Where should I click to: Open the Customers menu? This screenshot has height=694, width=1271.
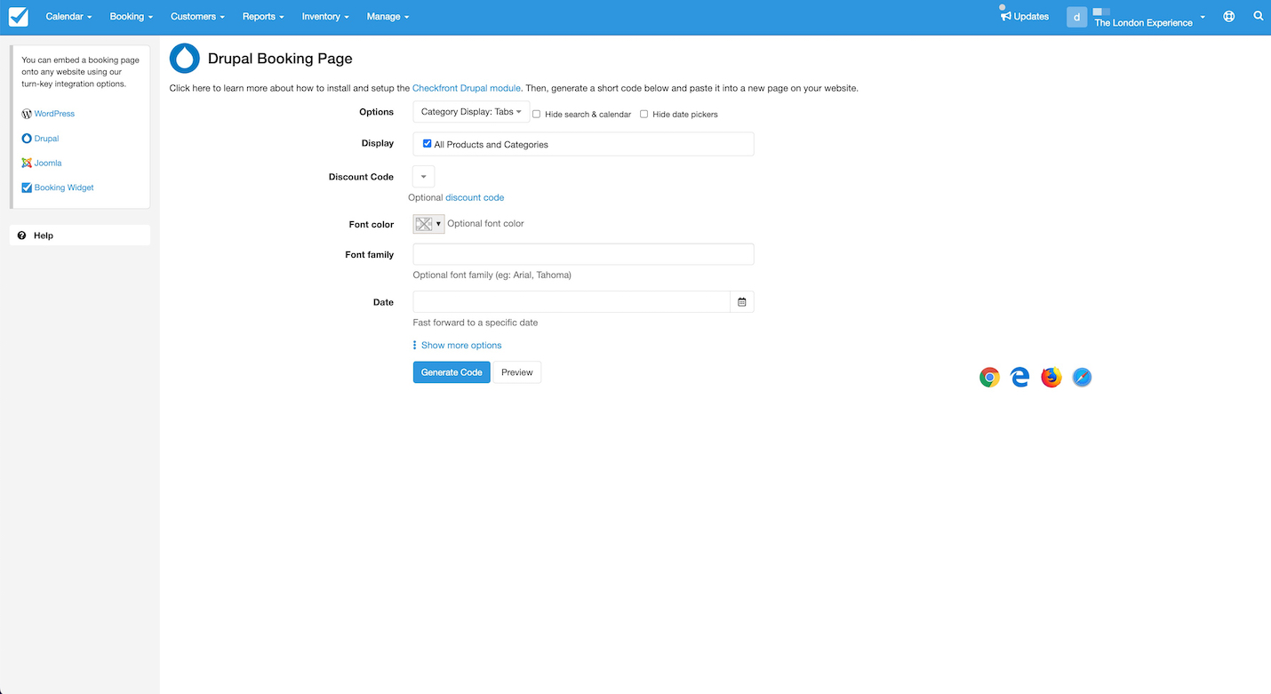click(x=197, y=16)
